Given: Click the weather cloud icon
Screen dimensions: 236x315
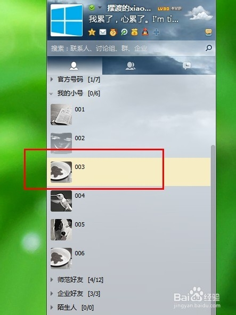Looking at the screenshot, I should 198,13.
